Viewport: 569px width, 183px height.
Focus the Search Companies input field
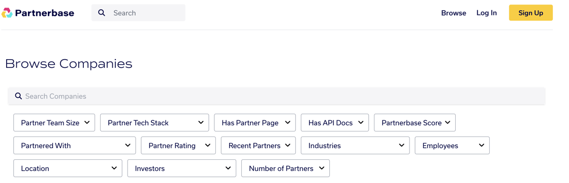[x=276, y=96]
